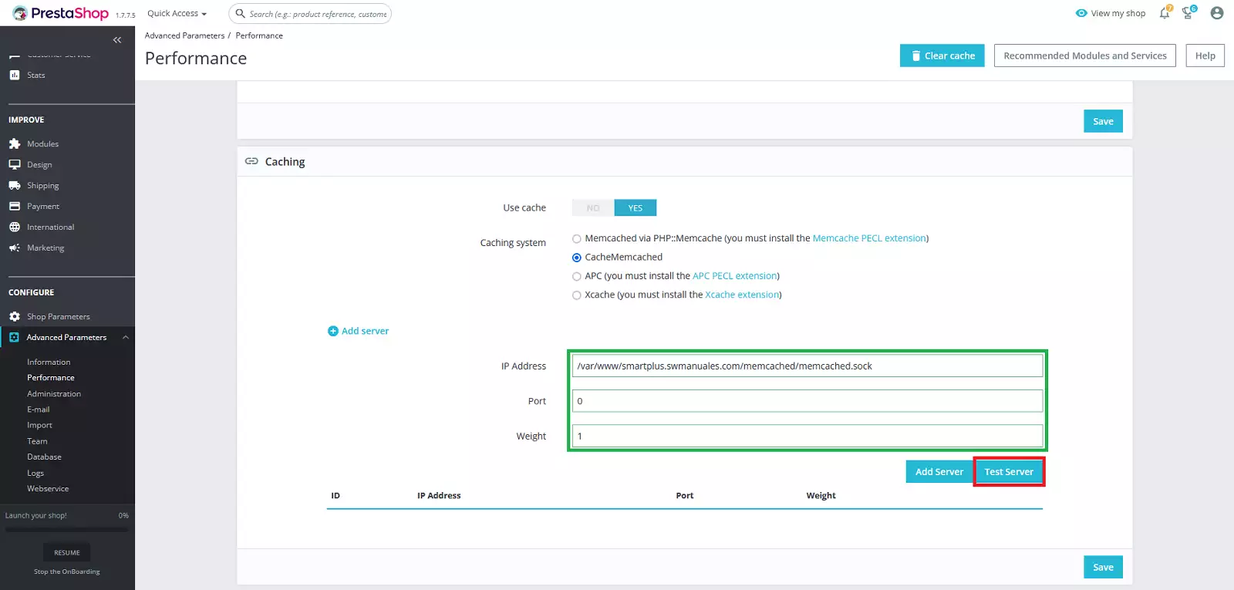Viewport: 1234px width, 590px height.
Task: Click the Modules puzzle piece icon
Action: [x=15, y=144]
